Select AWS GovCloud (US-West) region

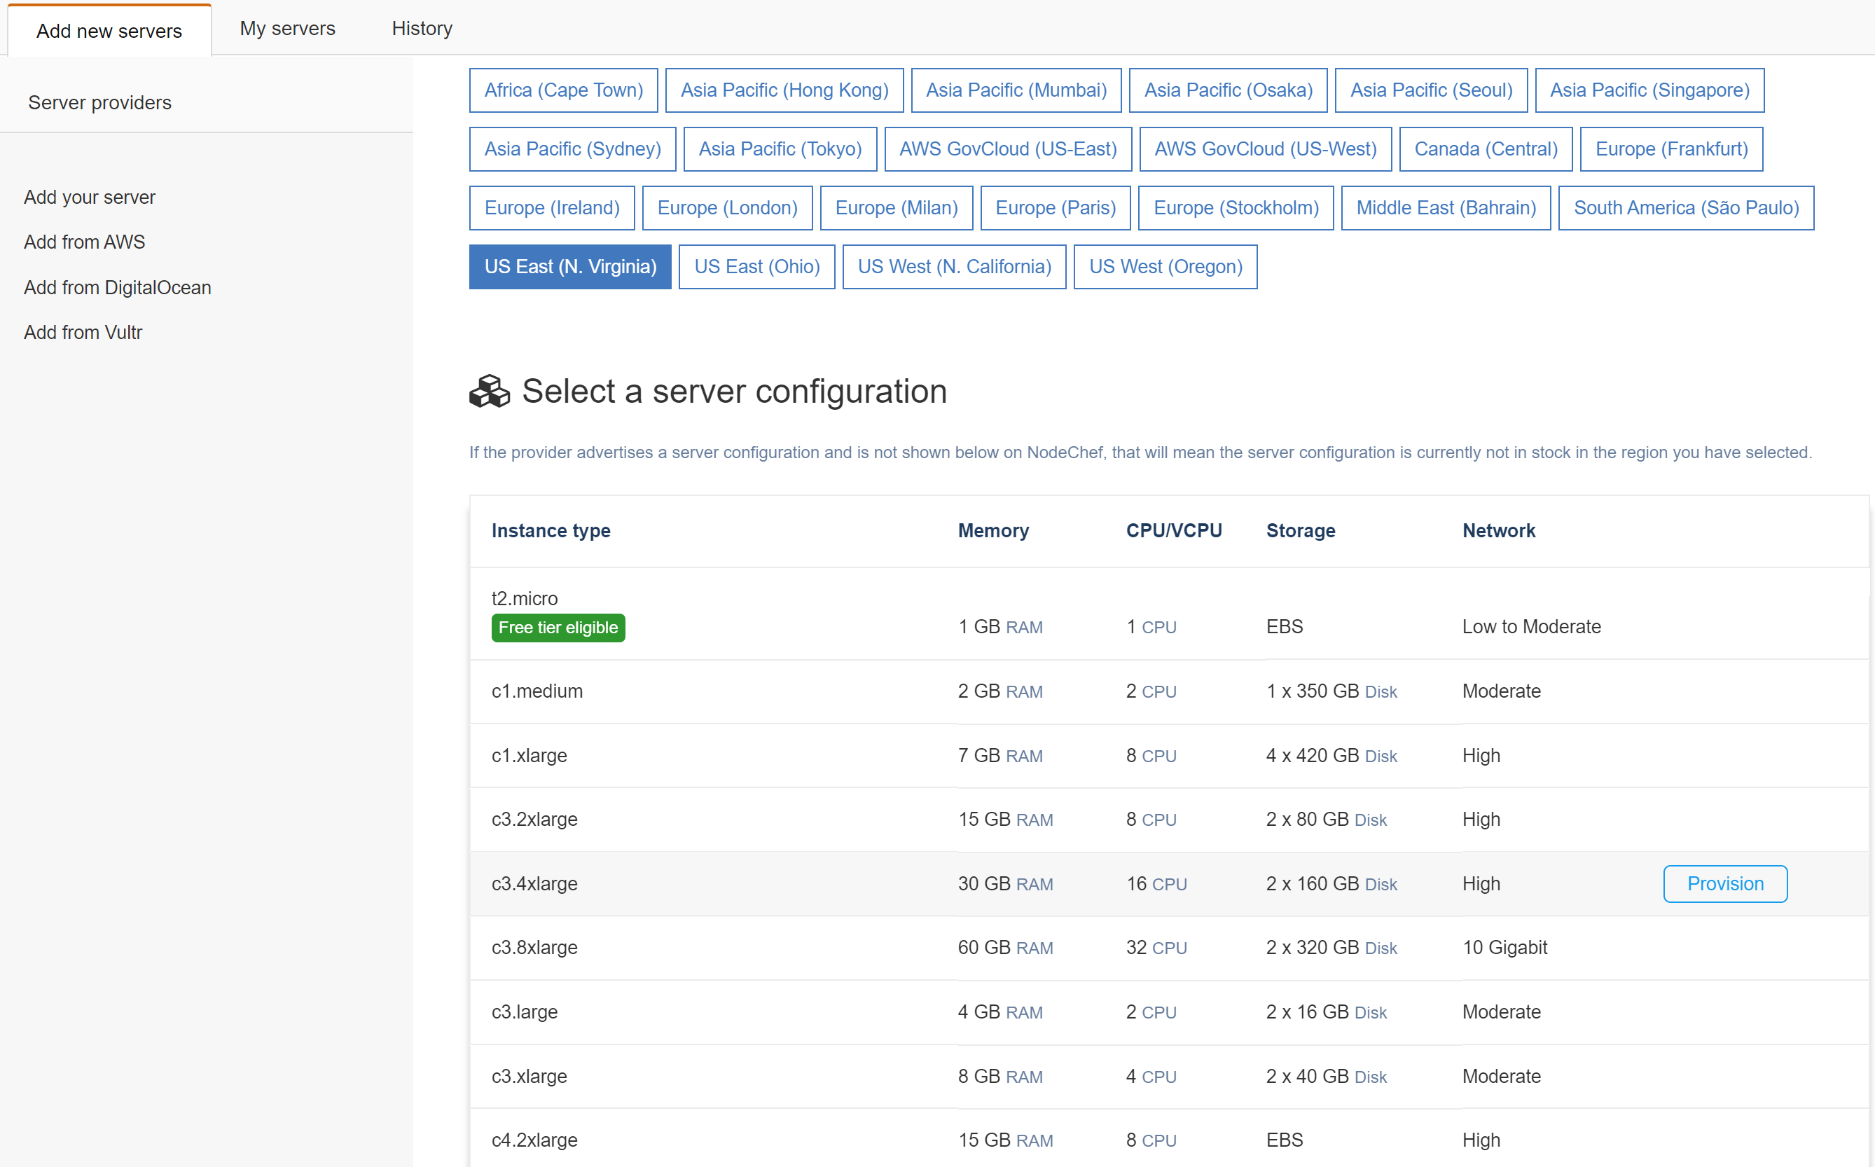1266,149
